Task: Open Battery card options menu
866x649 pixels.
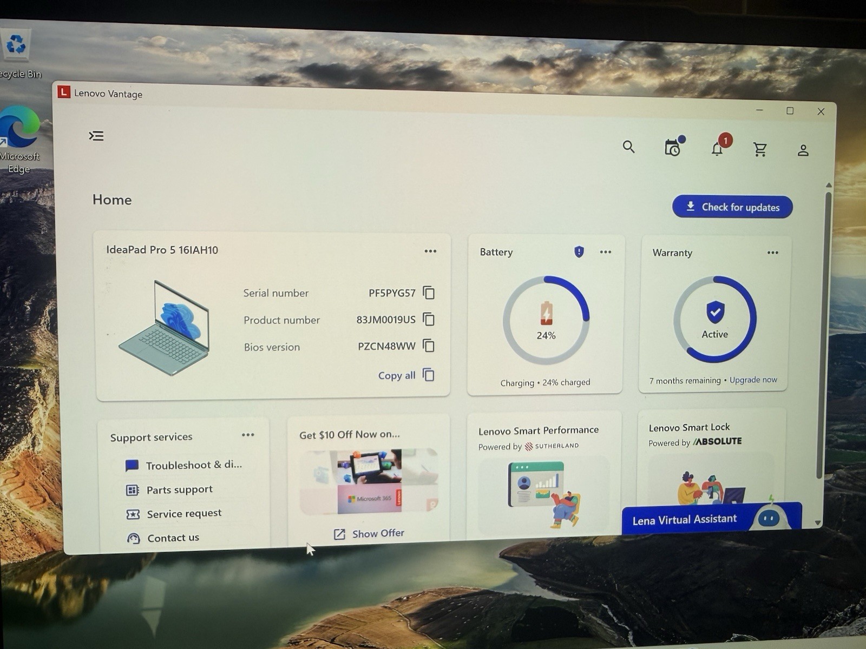Action: [606, 252]
